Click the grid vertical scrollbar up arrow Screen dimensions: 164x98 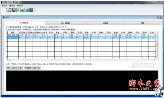point(157,33)
